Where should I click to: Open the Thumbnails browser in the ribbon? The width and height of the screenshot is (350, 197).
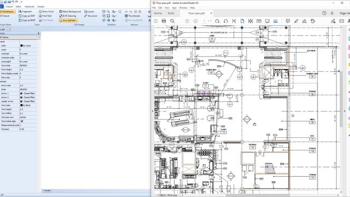point(132,16)
